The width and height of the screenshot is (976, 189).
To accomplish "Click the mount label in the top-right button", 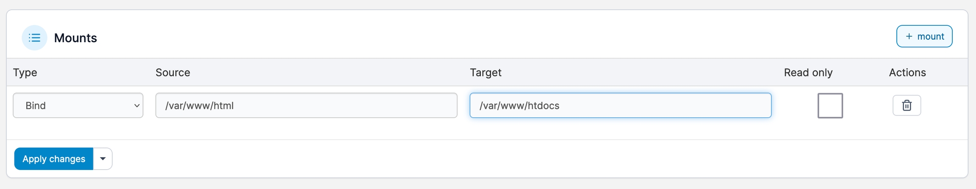I will (x=930, y=37).
